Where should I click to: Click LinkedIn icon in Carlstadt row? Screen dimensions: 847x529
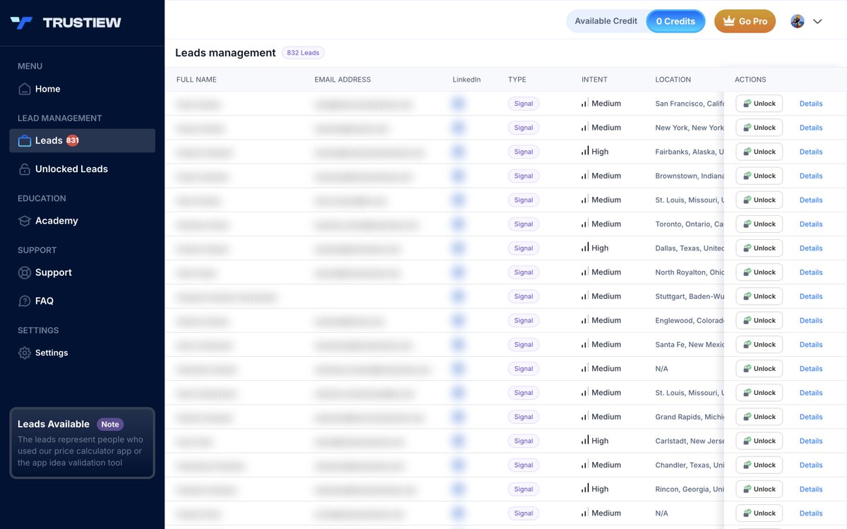pos(457,441)
